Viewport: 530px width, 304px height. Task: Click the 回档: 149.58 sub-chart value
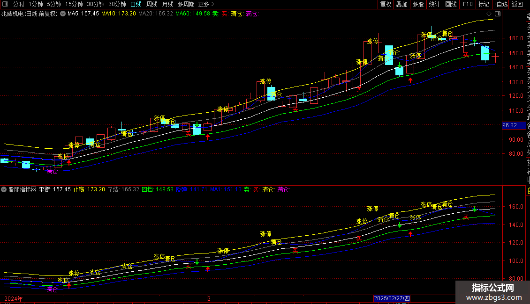(158, 189)
